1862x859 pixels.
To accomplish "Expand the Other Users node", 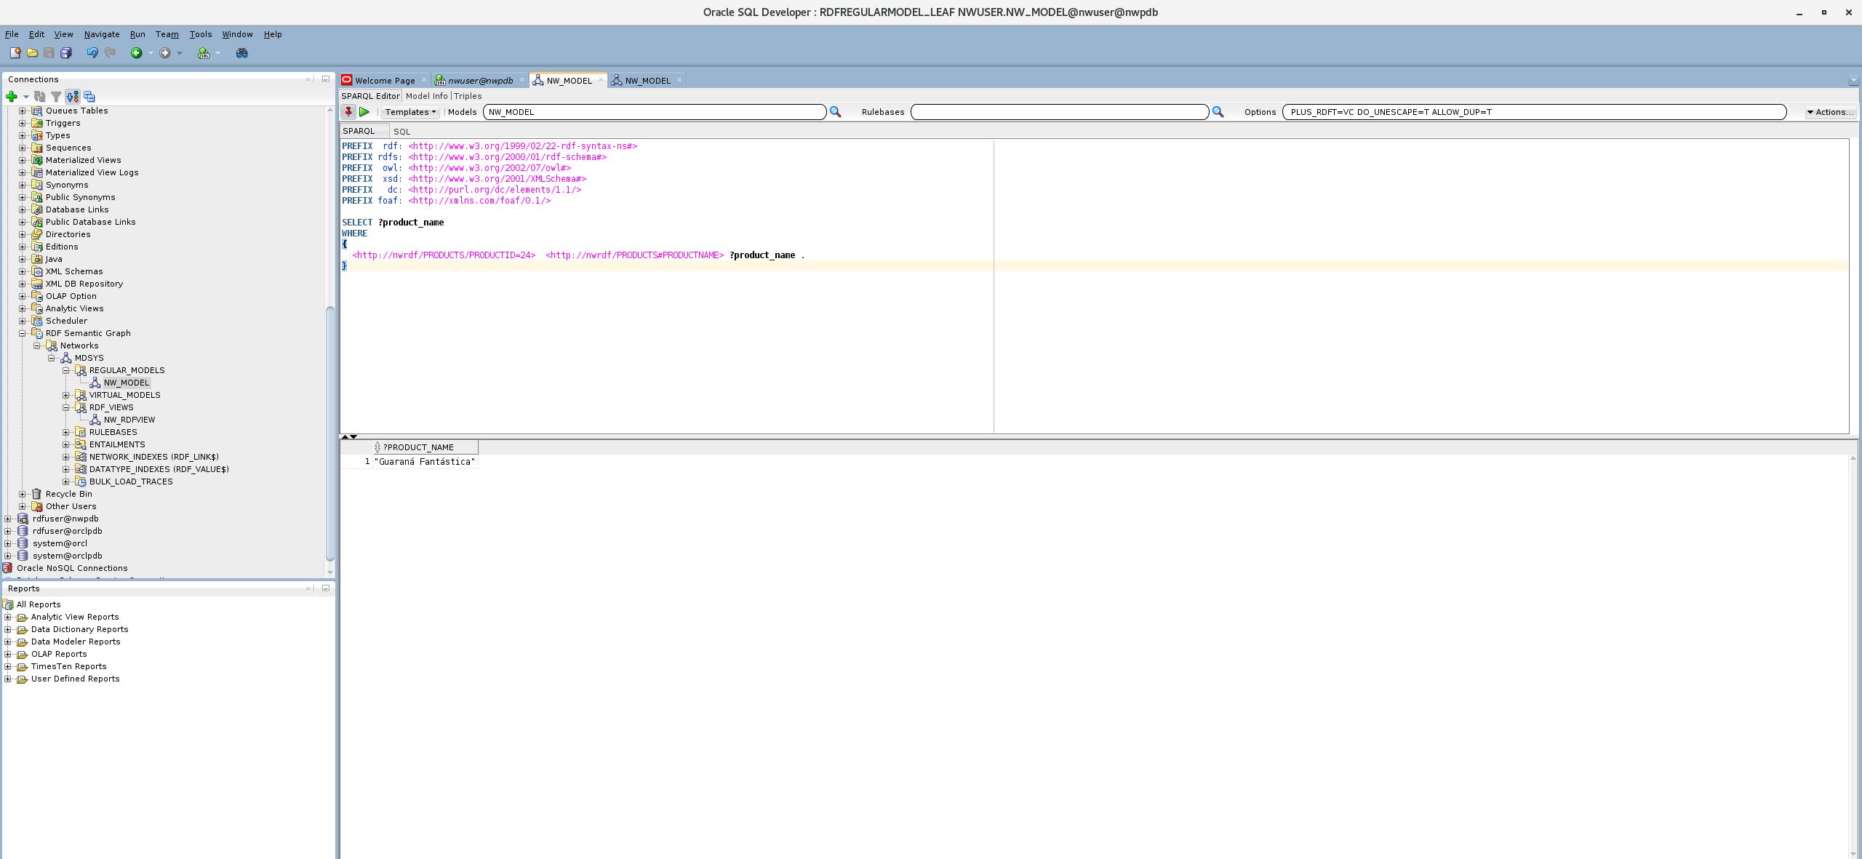I will pyautogui.click(x=23, y=506).
